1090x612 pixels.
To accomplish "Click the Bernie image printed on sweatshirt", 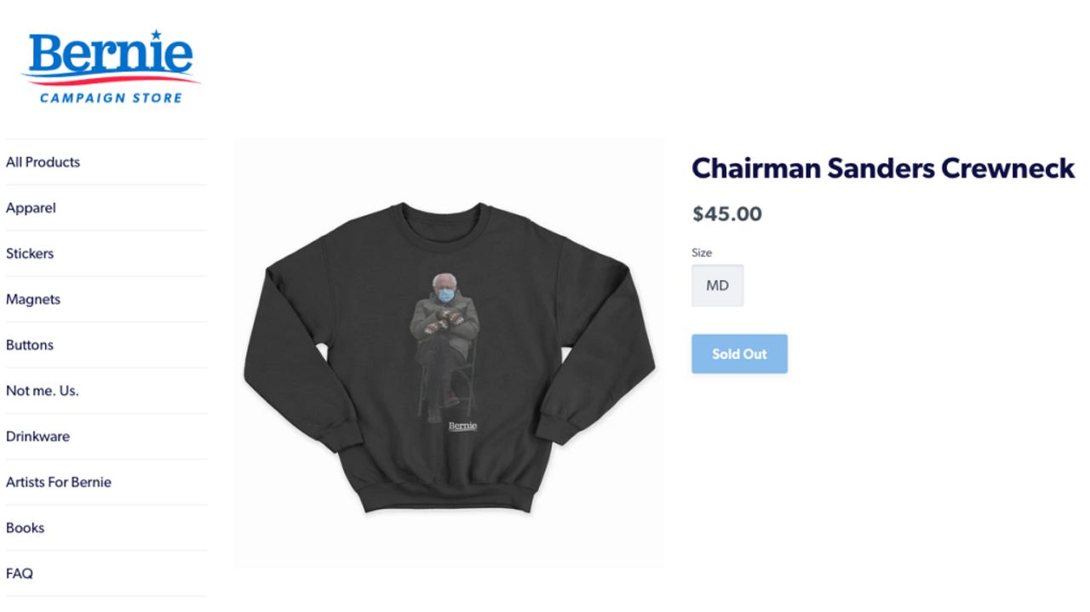I will point(445,347).
